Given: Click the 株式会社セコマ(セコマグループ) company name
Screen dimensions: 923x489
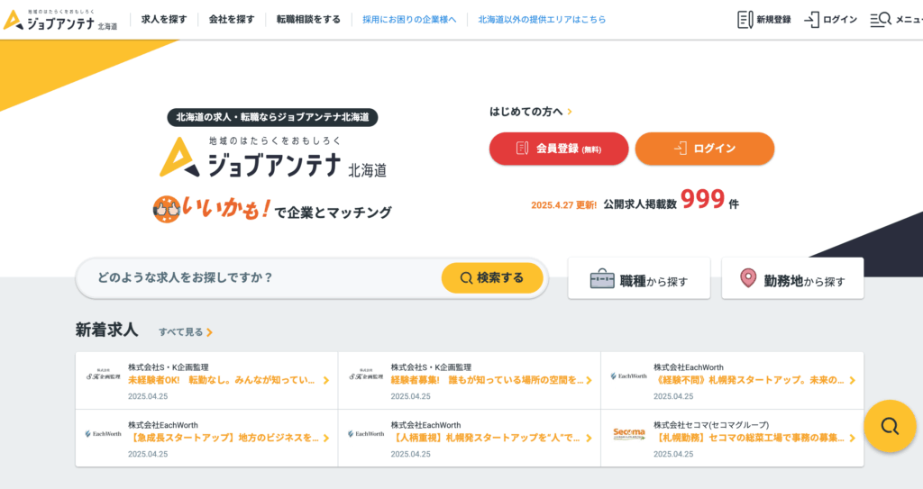Looking at the screenshot, I should coord(711,425).
